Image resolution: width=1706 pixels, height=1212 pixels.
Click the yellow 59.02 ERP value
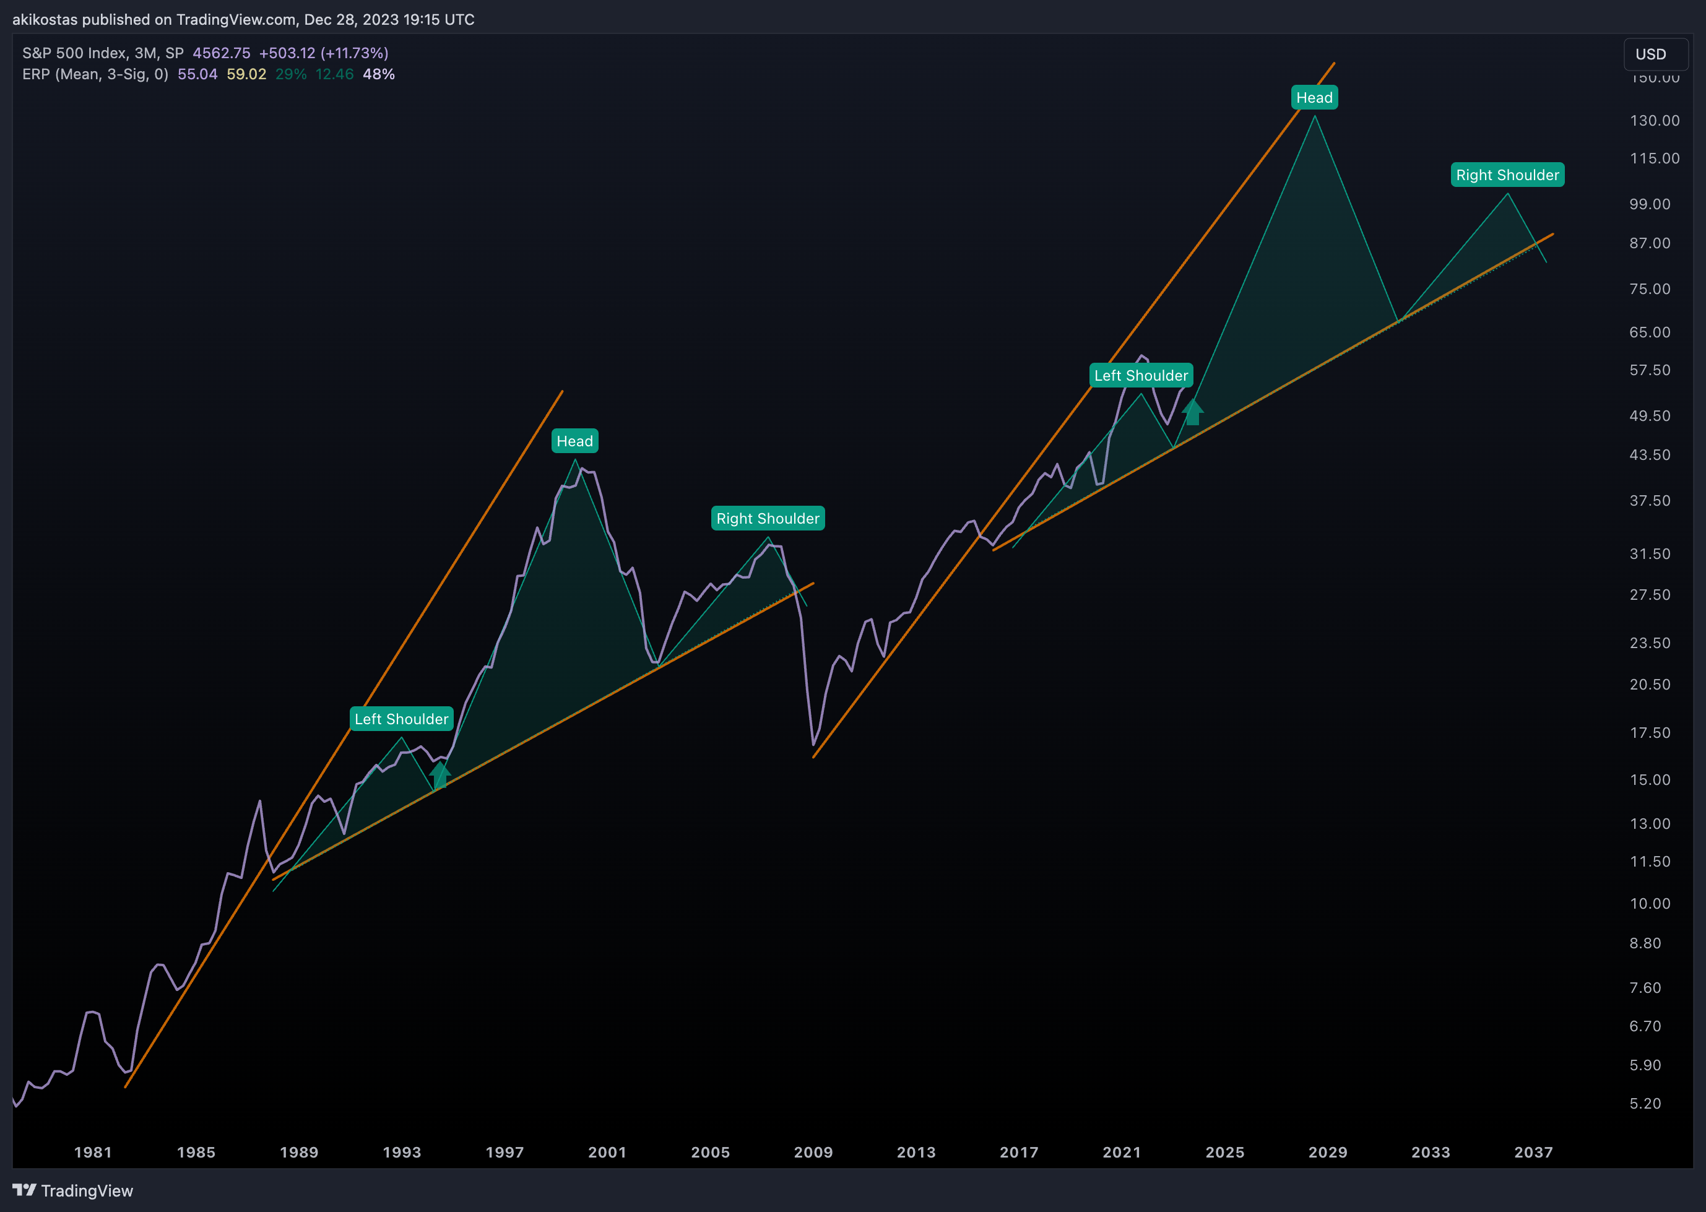coord(246,74)
